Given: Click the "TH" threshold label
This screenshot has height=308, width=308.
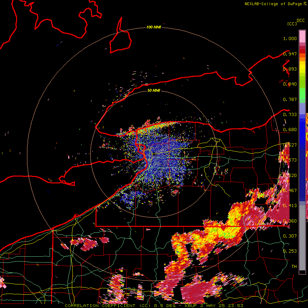Looking at the screenshot, I should click(294, 266).
